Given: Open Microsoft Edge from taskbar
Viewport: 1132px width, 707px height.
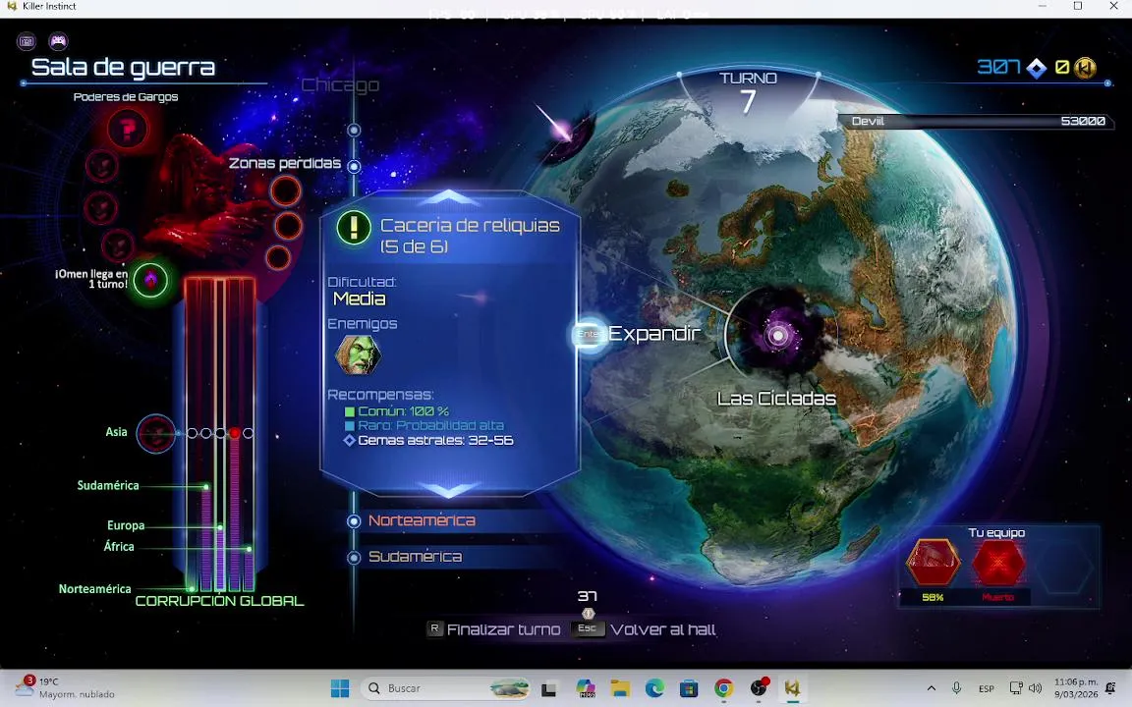Looking at the screenshot, I should pyautogui.click(x=654, y=688).
